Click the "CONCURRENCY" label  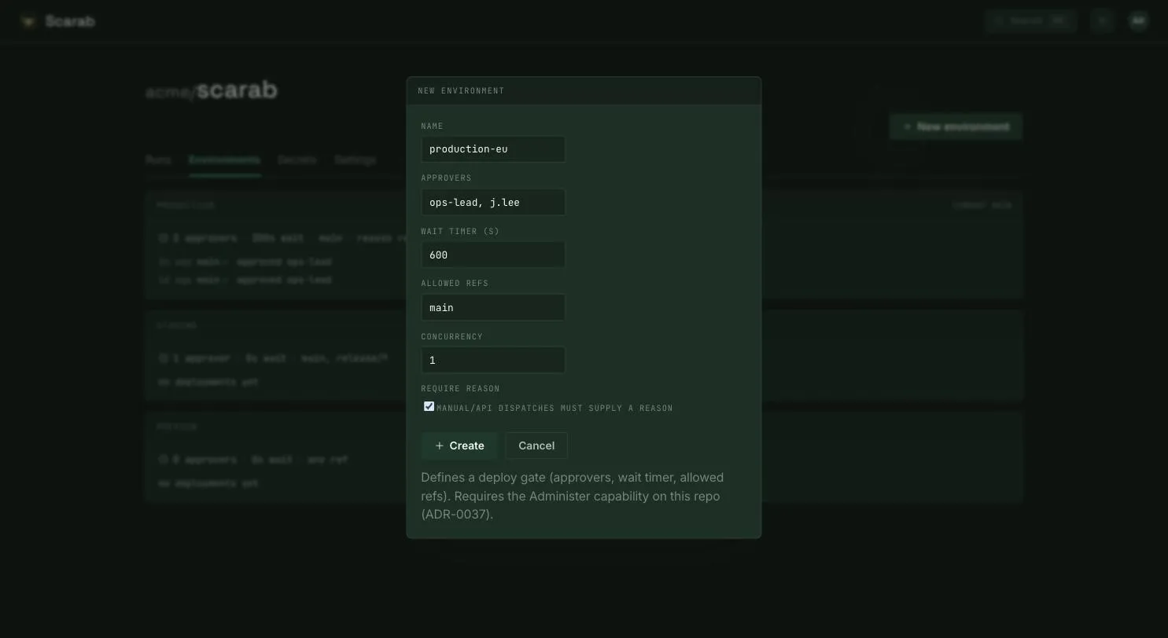click(x=451, y=337)
